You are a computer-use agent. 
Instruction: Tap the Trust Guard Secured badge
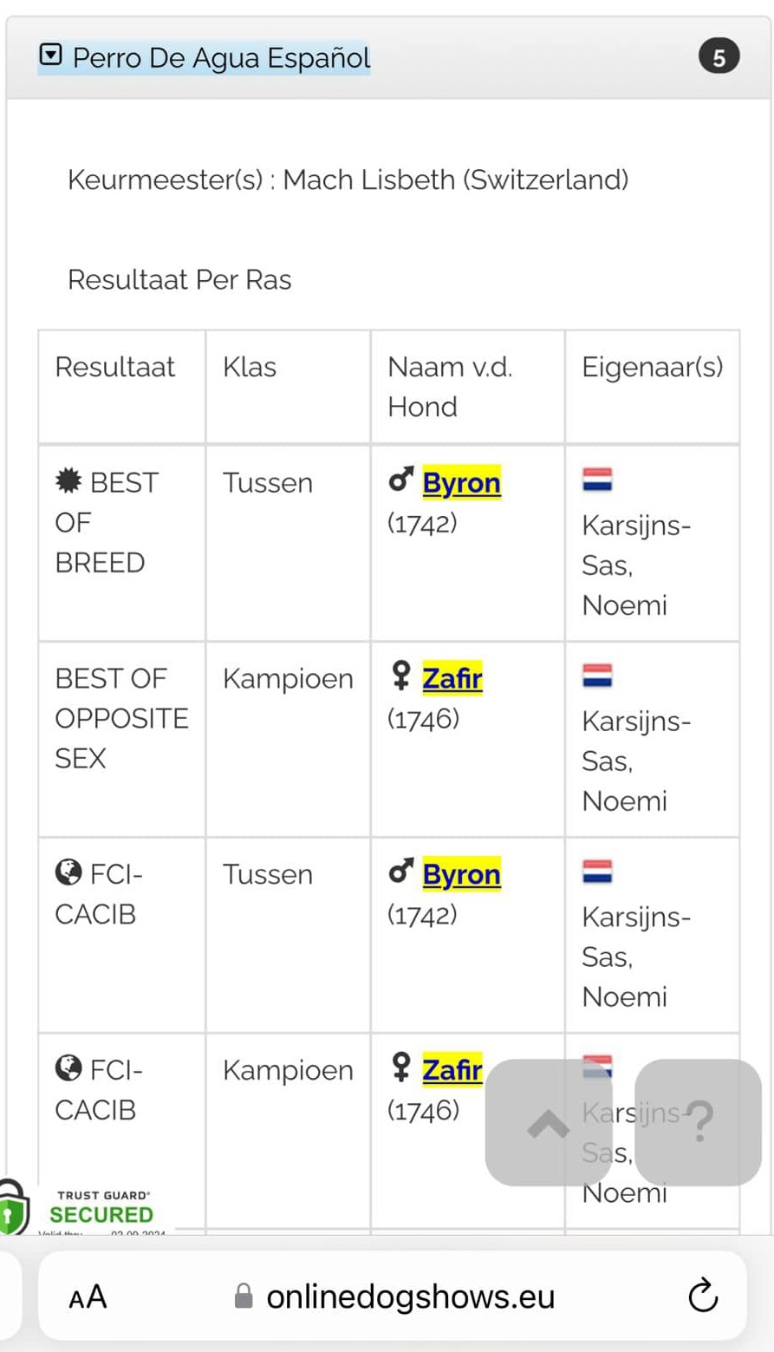tap(87, 1207)
